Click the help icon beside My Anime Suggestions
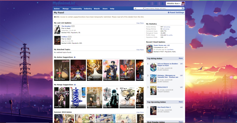Image resolution: width=237 pixels, height=123 pixels. tap(75, 57)
